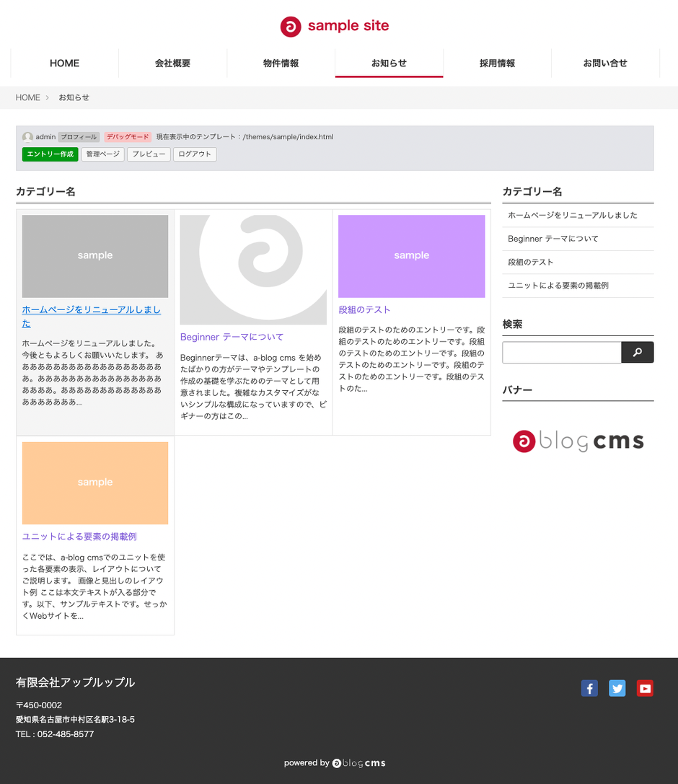678x784 pixels.
Task: Click the Facebook icon in footer
Action: (589, 688)
